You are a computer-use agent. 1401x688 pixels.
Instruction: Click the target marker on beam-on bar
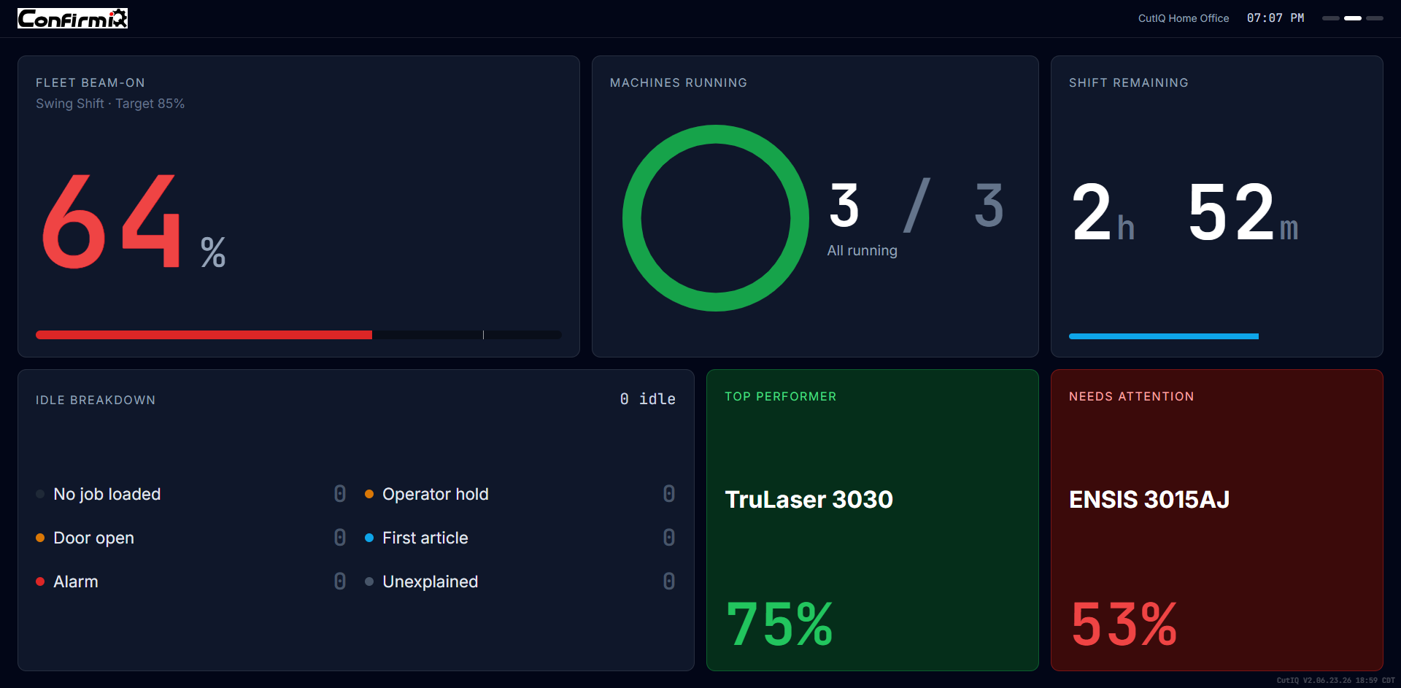coord(483,335)
